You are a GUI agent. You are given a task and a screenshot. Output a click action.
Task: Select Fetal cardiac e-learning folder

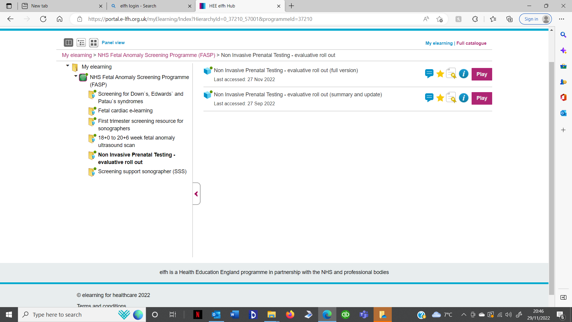point(125,111)
